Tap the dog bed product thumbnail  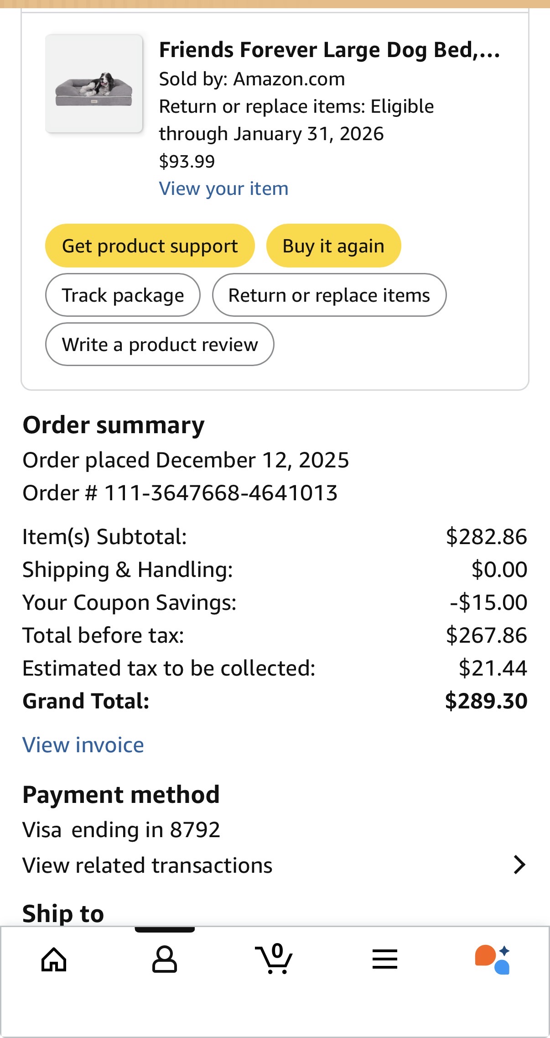[94, 84]
